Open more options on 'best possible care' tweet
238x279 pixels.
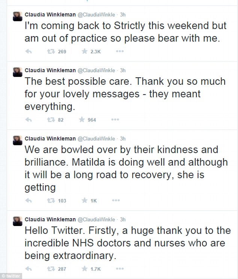coord(115,120)
